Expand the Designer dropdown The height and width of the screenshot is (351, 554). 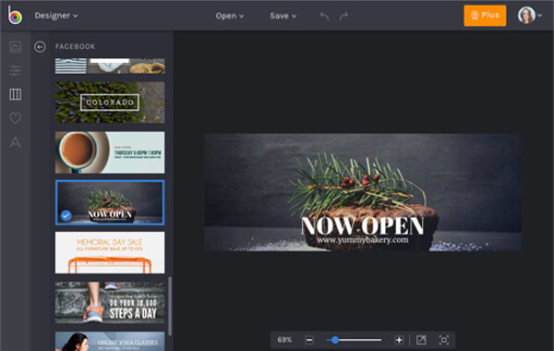coord(56,16)
